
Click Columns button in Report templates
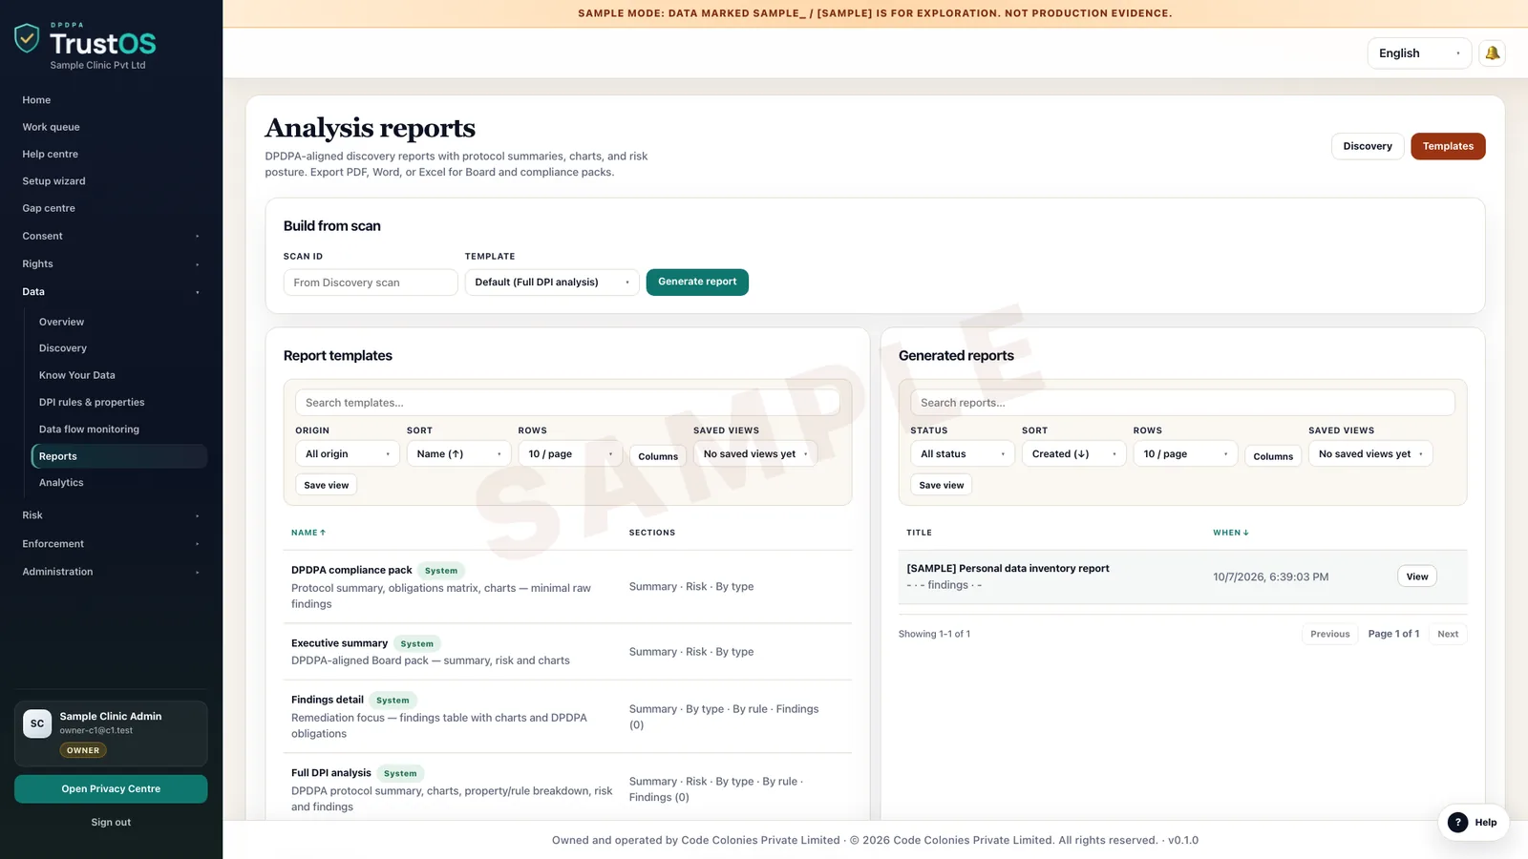tap(658, 456)
